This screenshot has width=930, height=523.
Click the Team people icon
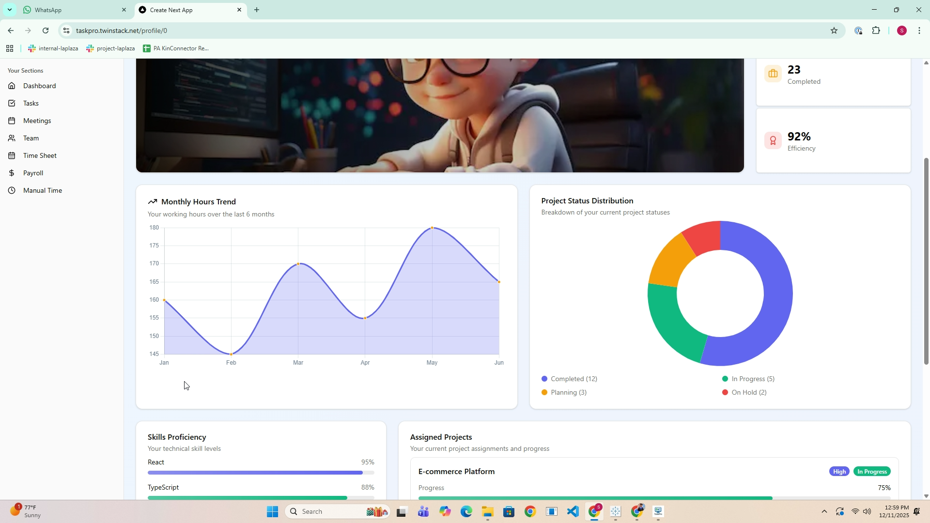(12, 138)
